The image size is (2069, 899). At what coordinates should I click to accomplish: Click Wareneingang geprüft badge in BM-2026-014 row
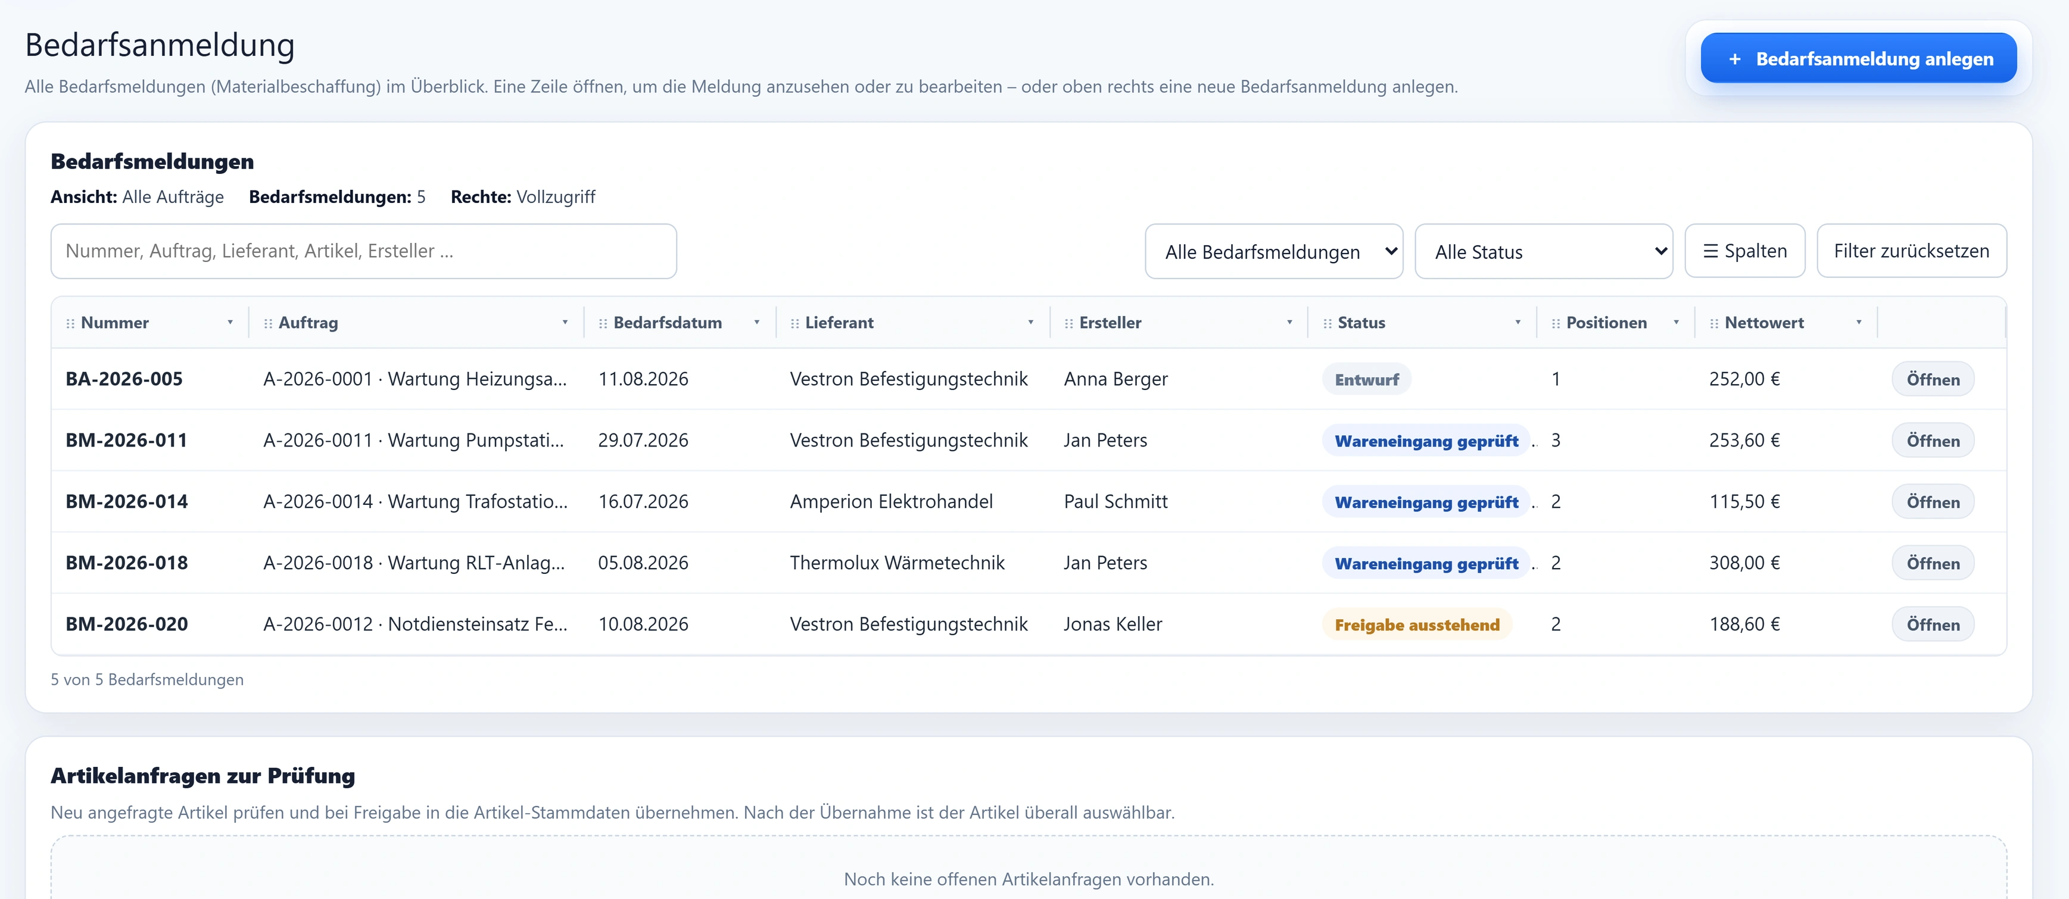click(1426, 502)
